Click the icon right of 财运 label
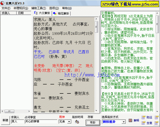160x127 pixels. coord(156,117)
